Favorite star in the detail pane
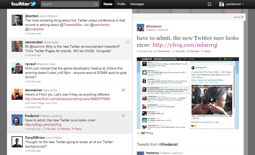Viewport: 255px width, 155px height. (173, 51)
